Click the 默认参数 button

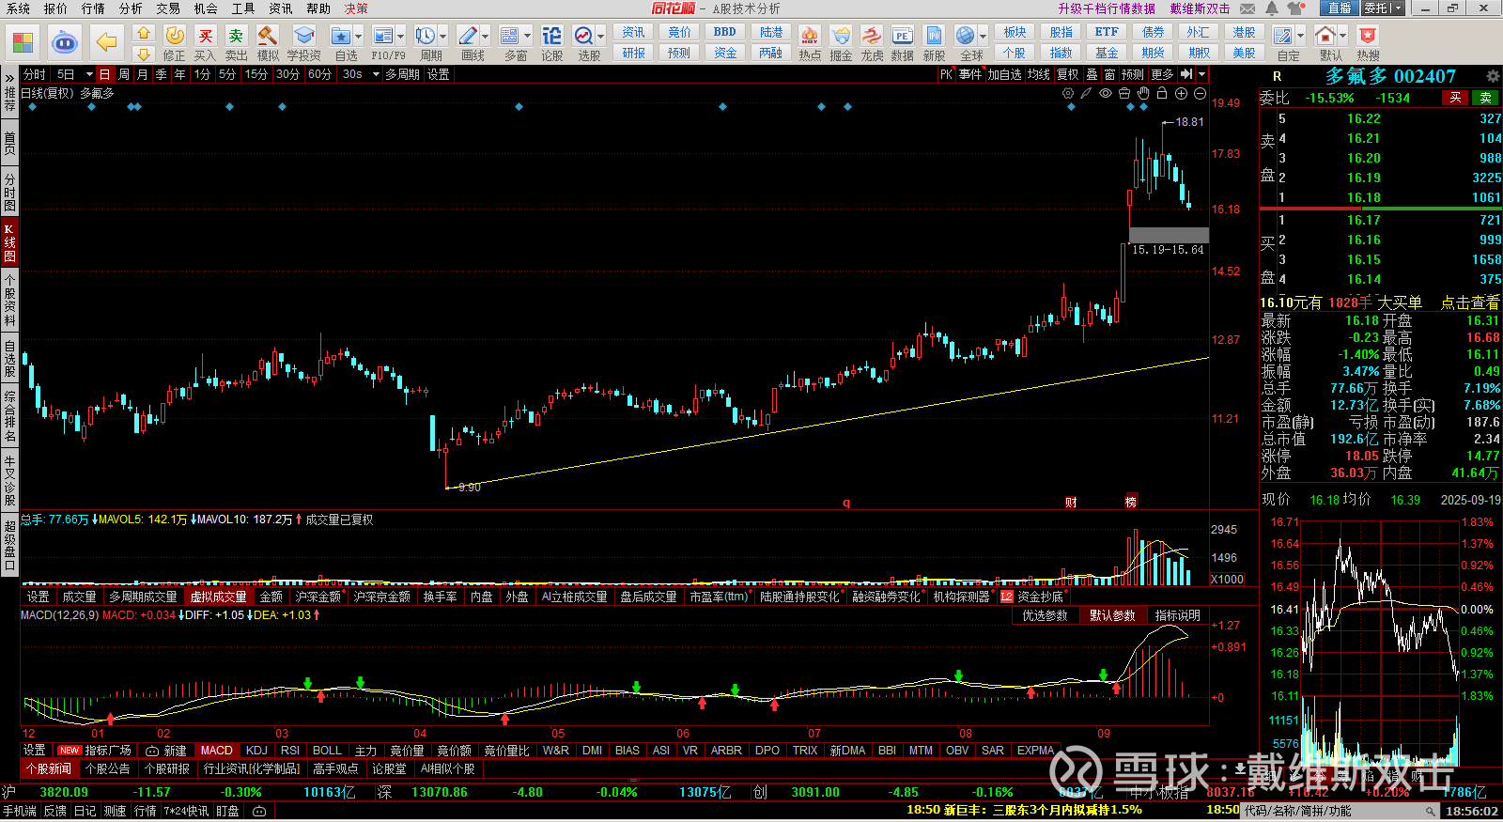(x=1112, y=615)
